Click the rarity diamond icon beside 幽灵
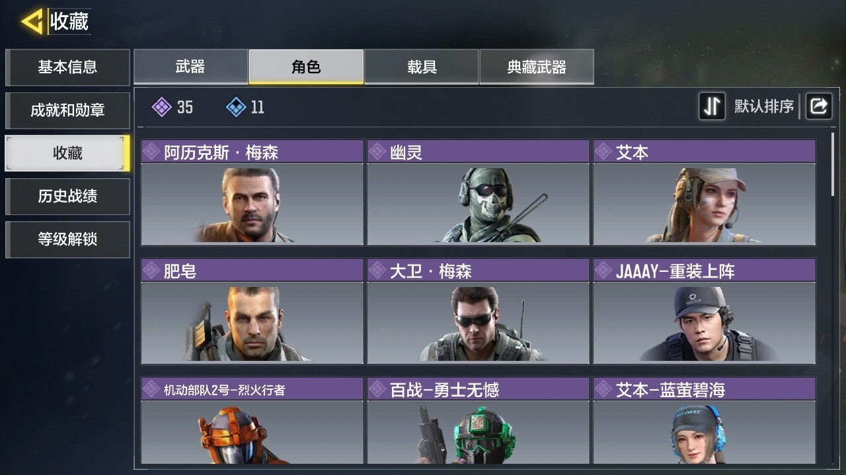846x475 pixels. point(377,152)
